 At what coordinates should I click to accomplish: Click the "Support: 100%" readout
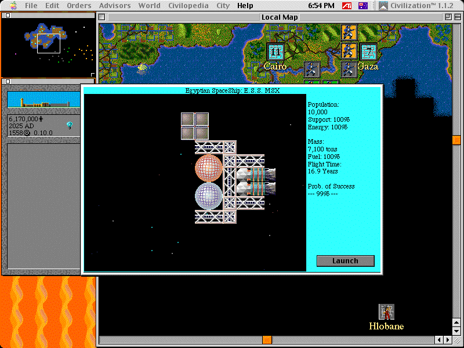pos(329,119)
